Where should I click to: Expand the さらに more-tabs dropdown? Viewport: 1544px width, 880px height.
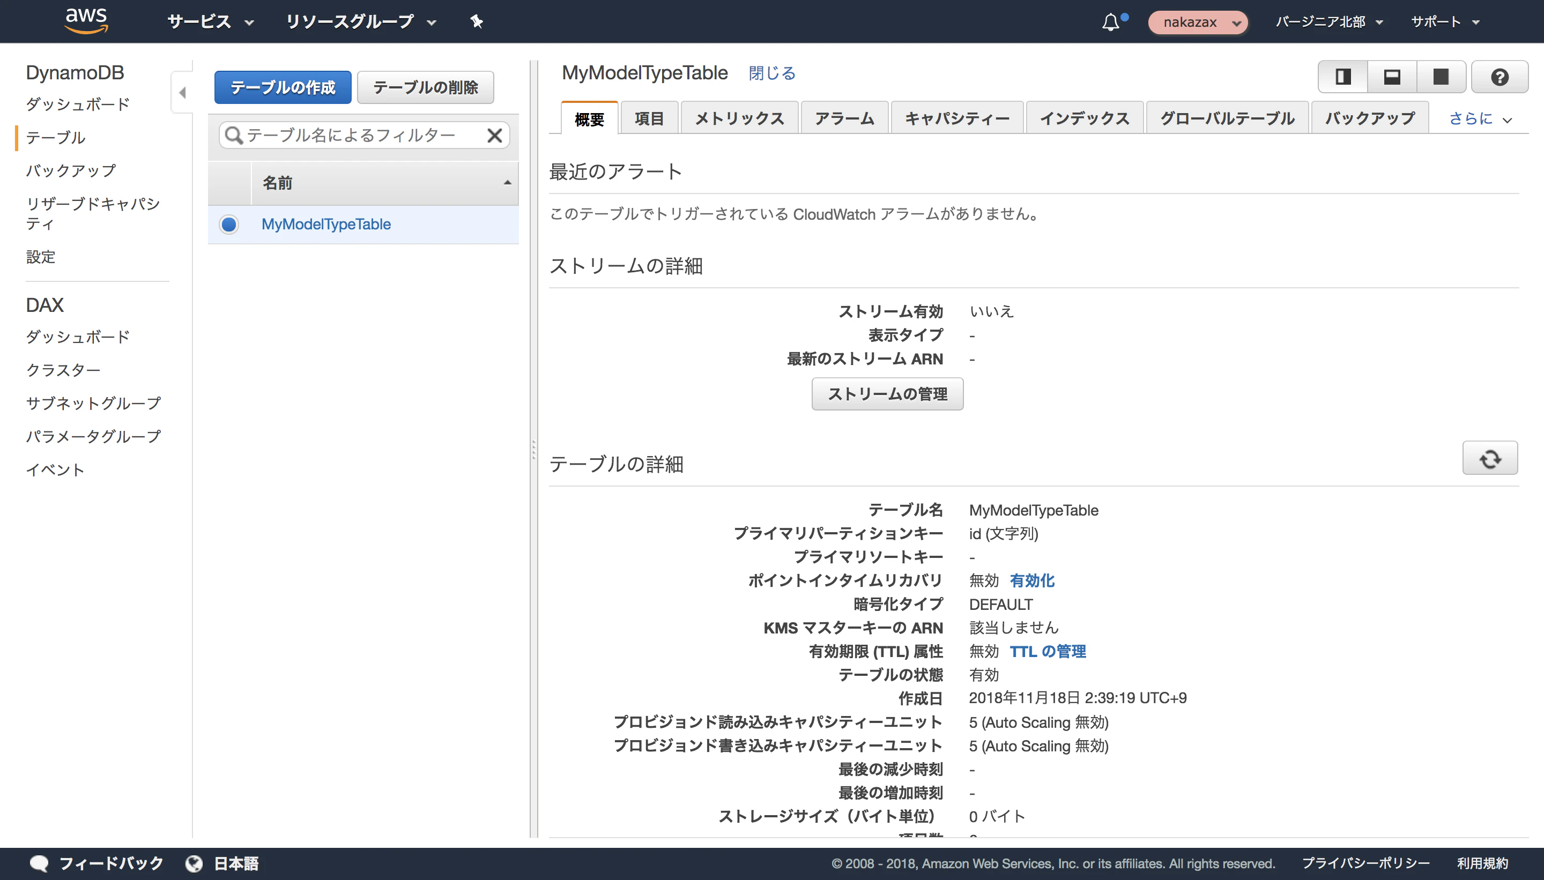tap(1481, 118)
